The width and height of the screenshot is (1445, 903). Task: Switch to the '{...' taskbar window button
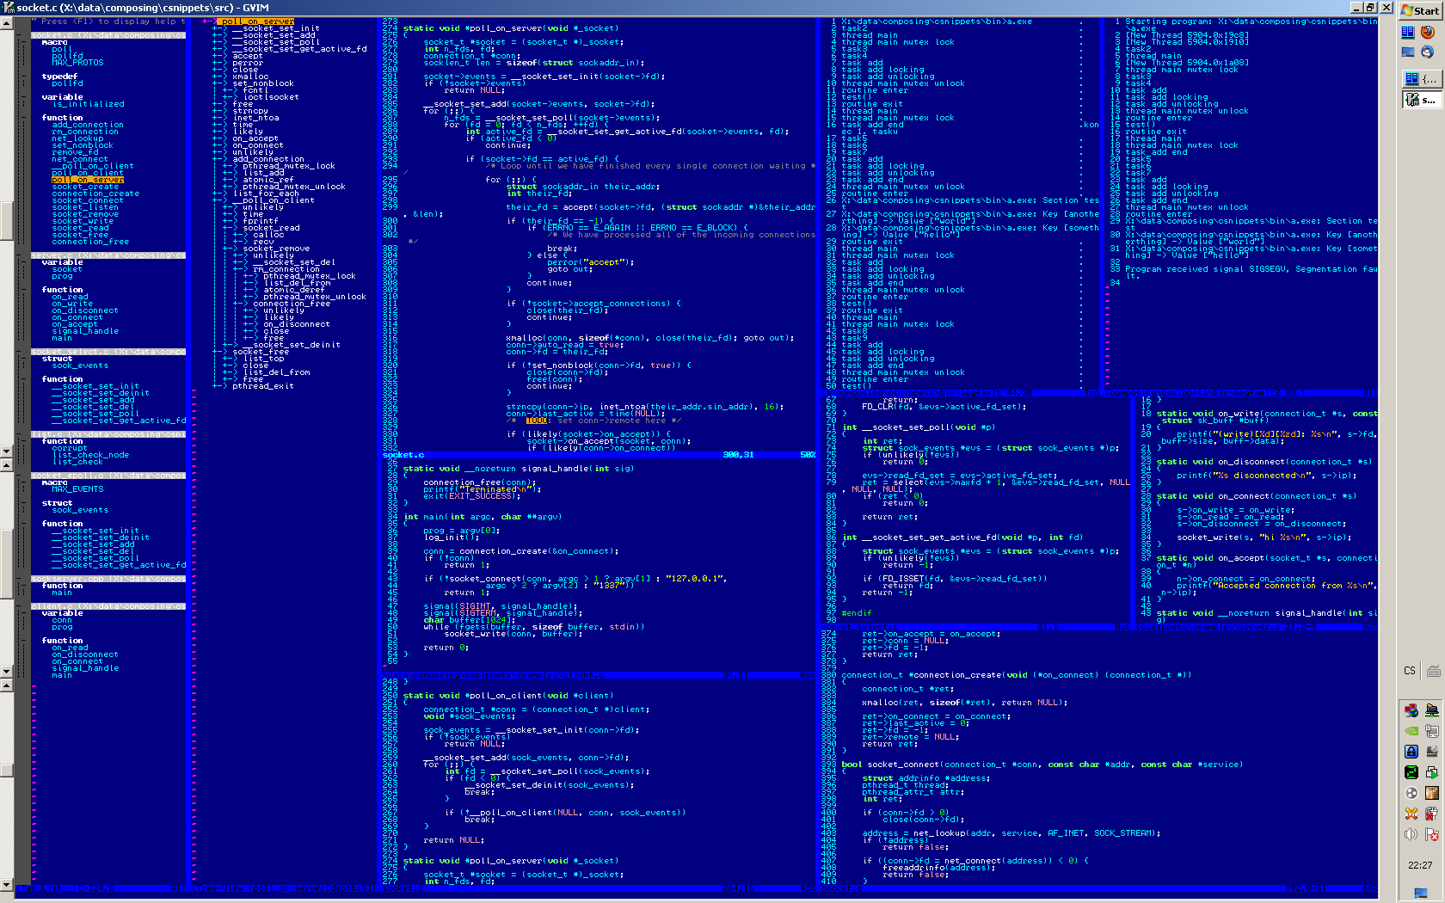point(1421,78)
